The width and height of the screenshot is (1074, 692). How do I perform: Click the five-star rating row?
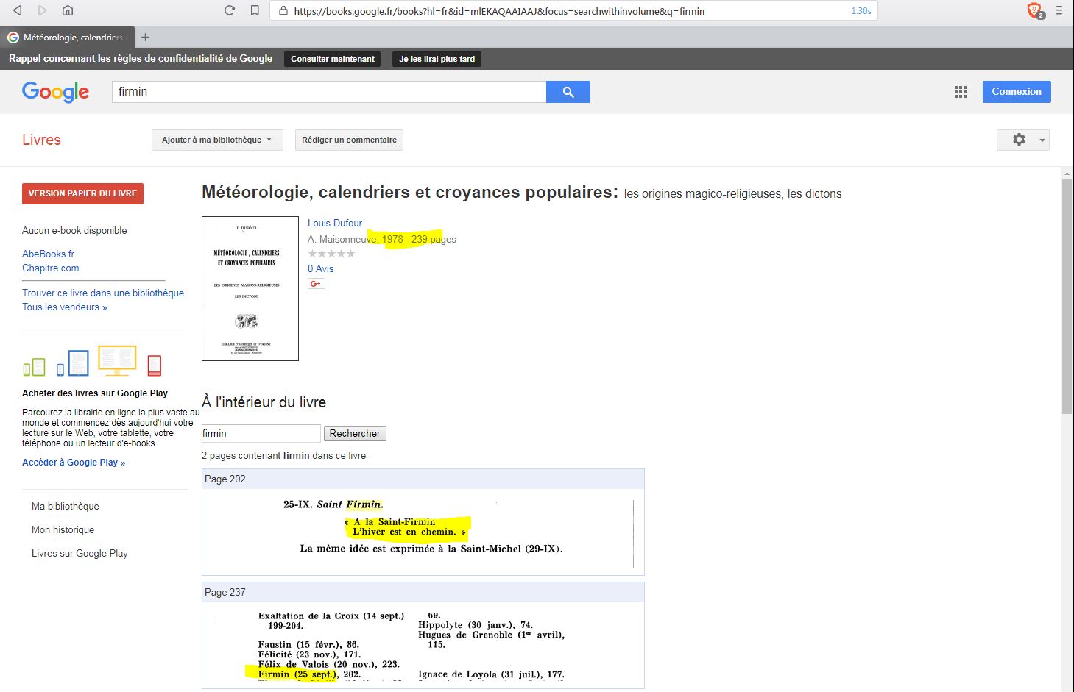pos(331,254)
